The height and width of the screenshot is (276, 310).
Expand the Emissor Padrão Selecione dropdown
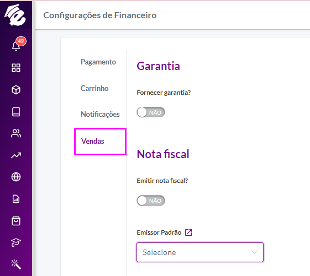pos(200,252)
